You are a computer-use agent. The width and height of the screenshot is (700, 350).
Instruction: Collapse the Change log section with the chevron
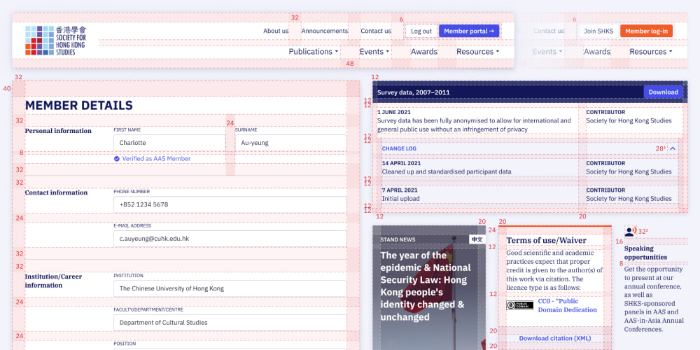673,148
